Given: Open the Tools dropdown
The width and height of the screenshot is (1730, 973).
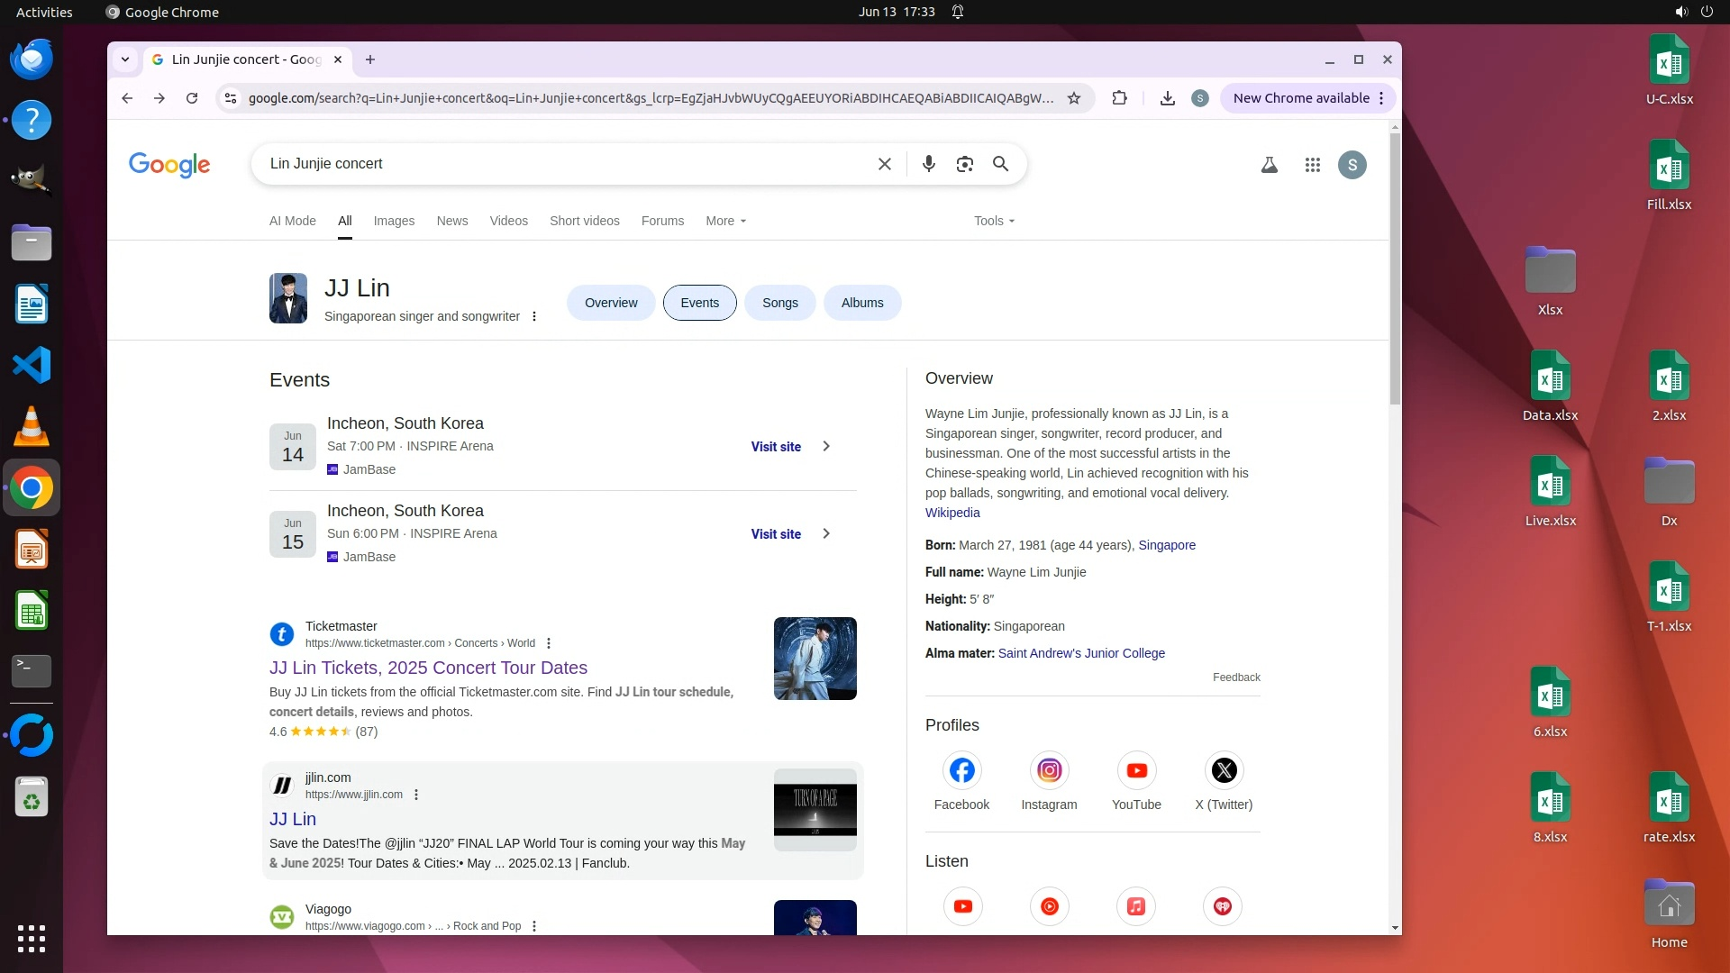Looking at the screenshot, I should [x=994, y=221].
